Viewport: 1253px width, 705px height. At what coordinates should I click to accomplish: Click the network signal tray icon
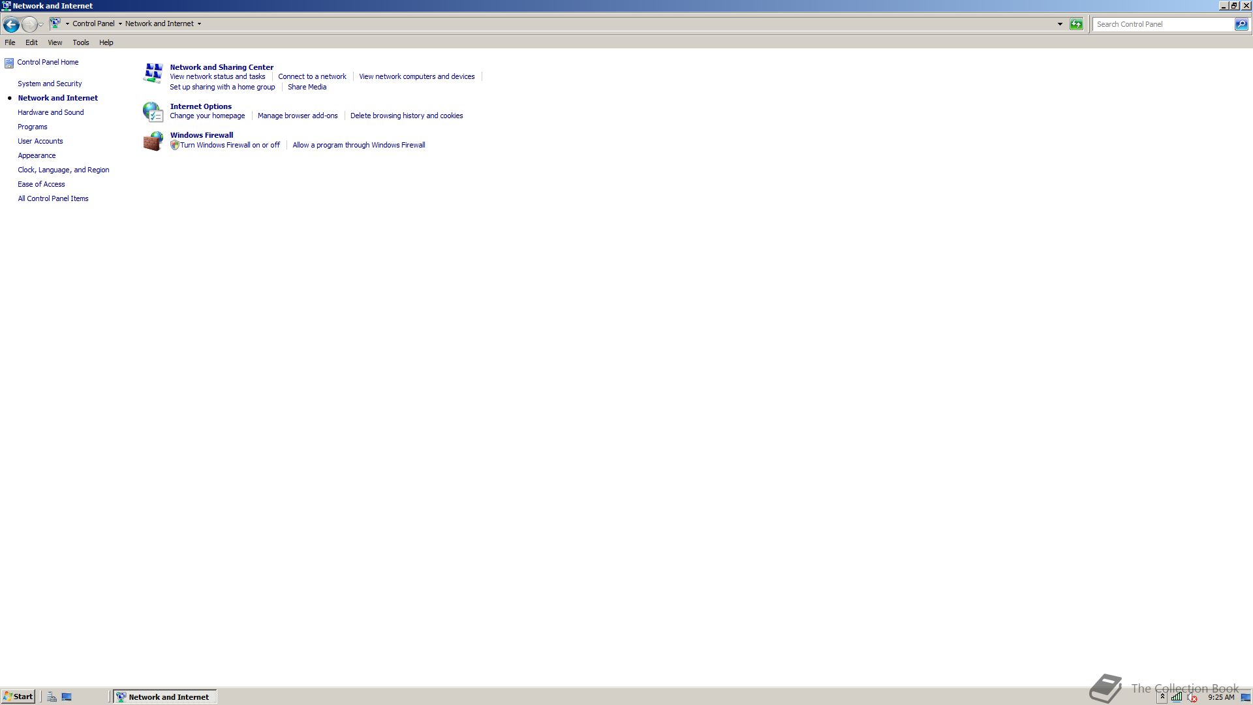(1176, 697)
